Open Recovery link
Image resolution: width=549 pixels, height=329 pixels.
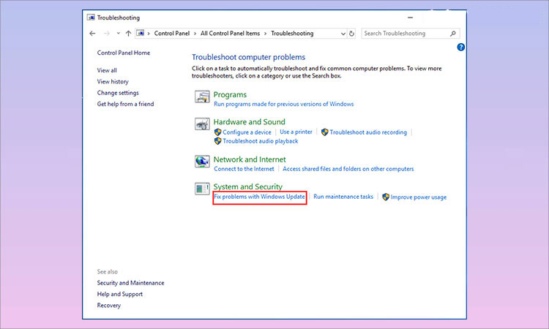tap(109, 305)
